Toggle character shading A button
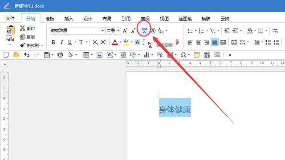The image size is (285, 160). click(x=138, y=43)
